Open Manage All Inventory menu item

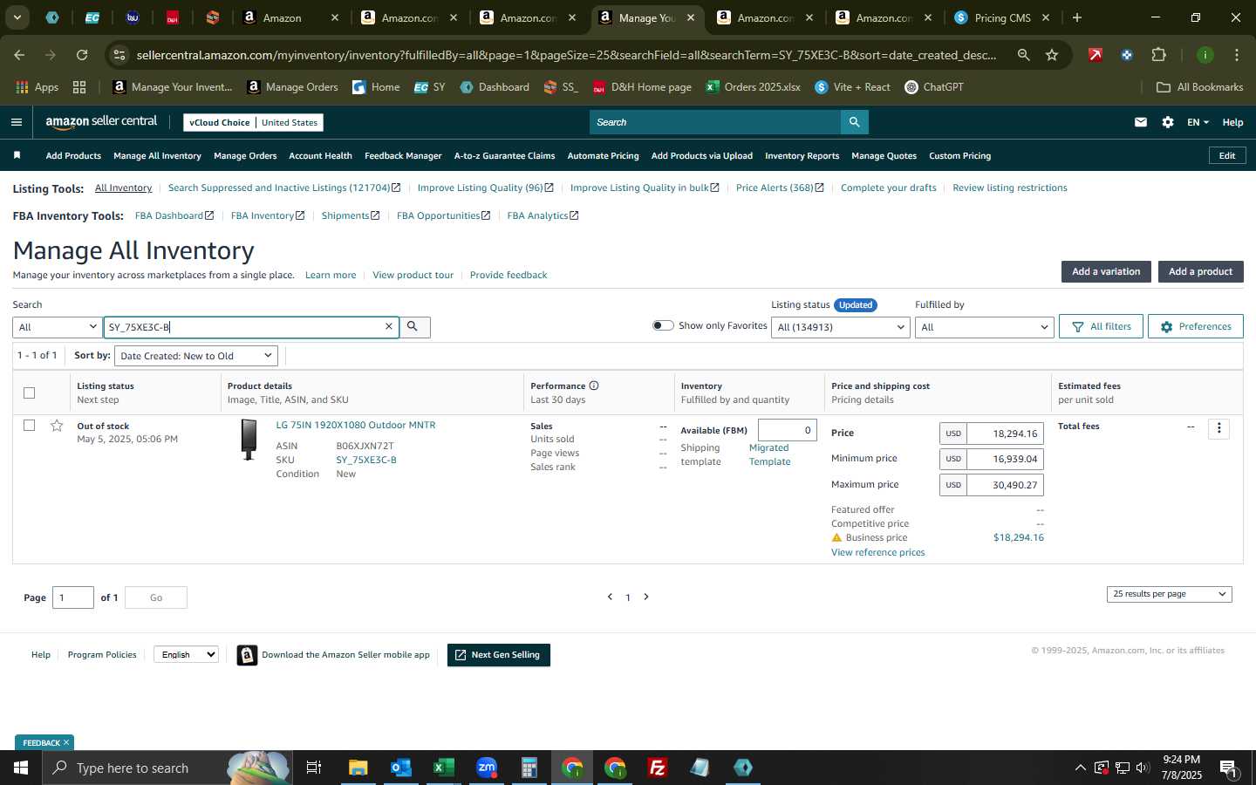tap(157, 155)
